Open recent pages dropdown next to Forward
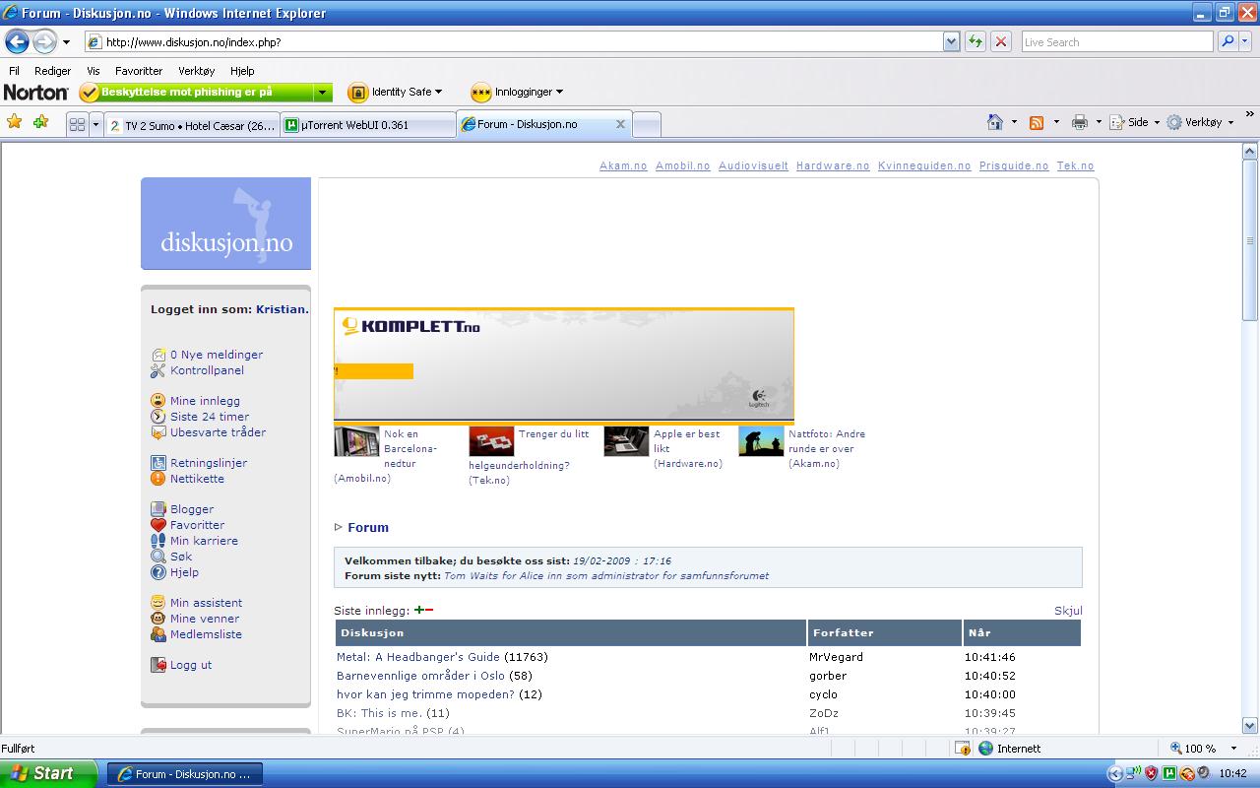Viewport: 1260px width, 788px height. 66,42
